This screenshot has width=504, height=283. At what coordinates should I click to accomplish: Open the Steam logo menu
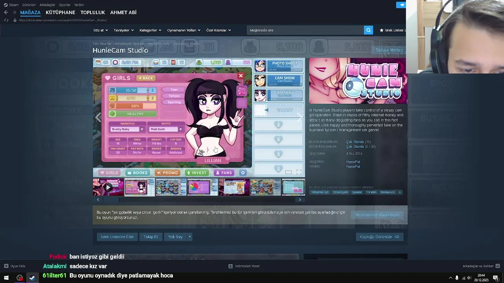(x=11, y=5)
